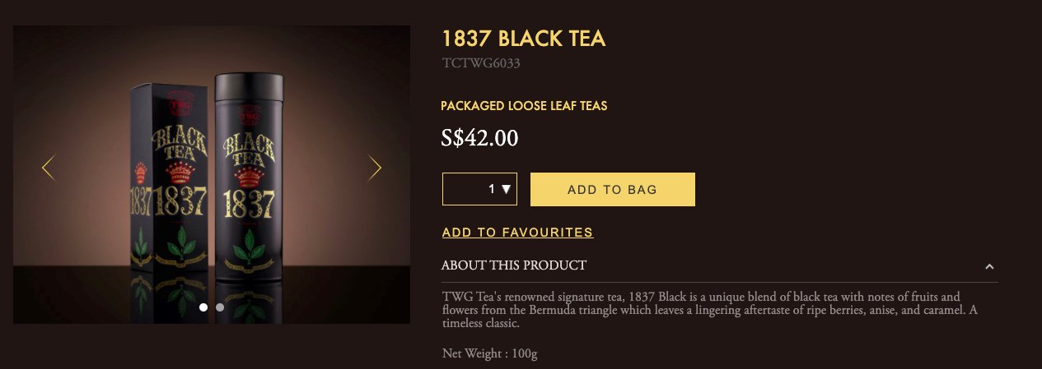The image size is (1042, 369).
Task: Click the red crown emblem on tin
Action: tap(247, 176)
